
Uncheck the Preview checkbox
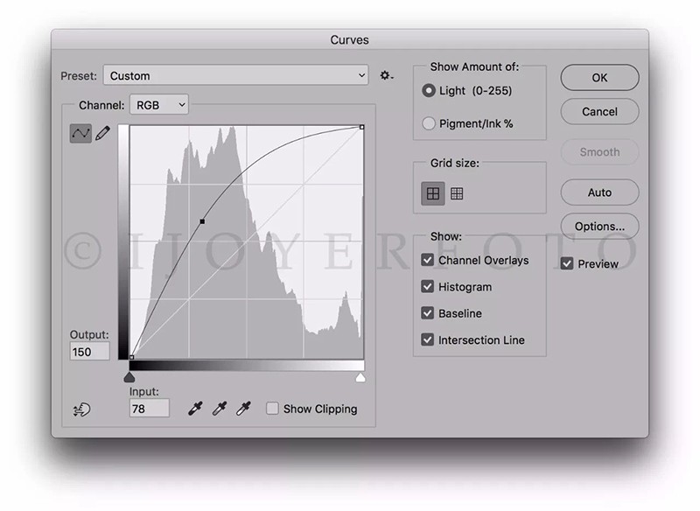tap(567, 263)
